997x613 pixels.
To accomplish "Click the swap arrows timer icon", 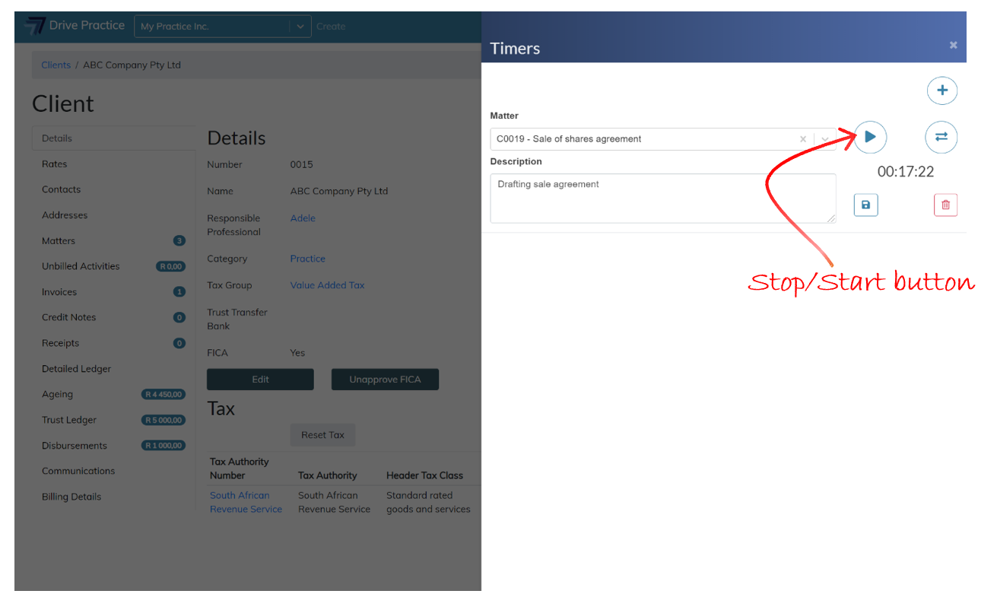I will [x=941, y=138].
